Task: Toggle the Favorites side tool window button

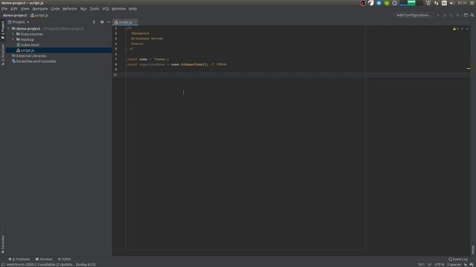Action: pos(3,245)
